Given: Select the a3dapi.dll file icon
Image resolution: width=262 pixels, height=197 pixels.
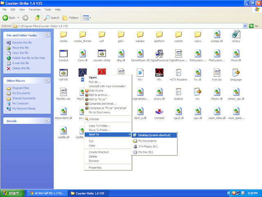Looking at the screenshot, I should pos(217,34).
